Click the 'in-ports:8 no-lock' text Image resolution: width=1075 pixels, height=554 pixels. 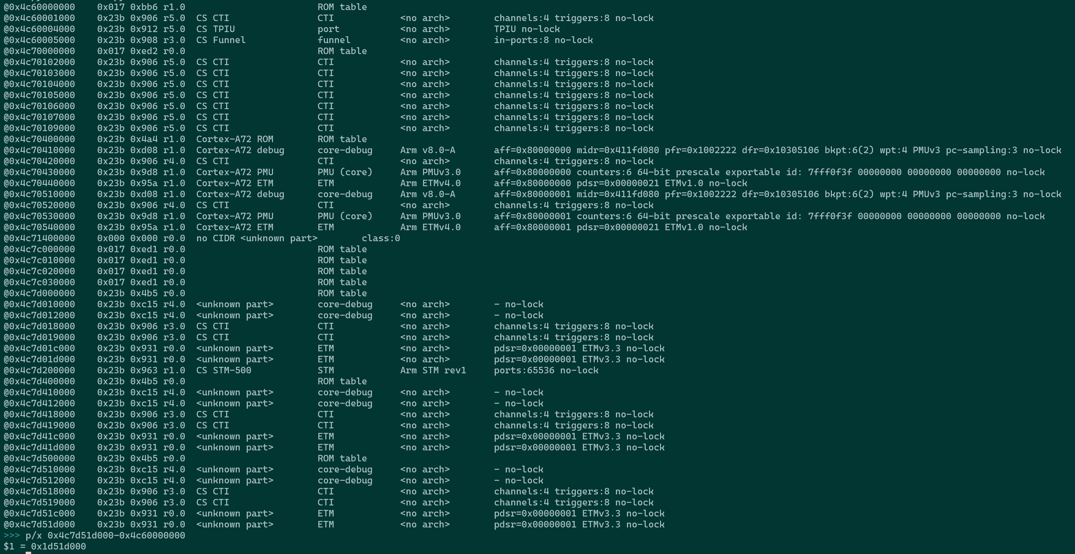[543, 40]
